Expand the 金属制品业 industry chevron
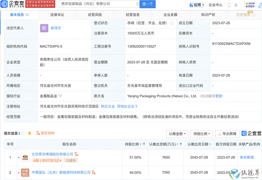 pyautogui.click(x=61, y=96)
